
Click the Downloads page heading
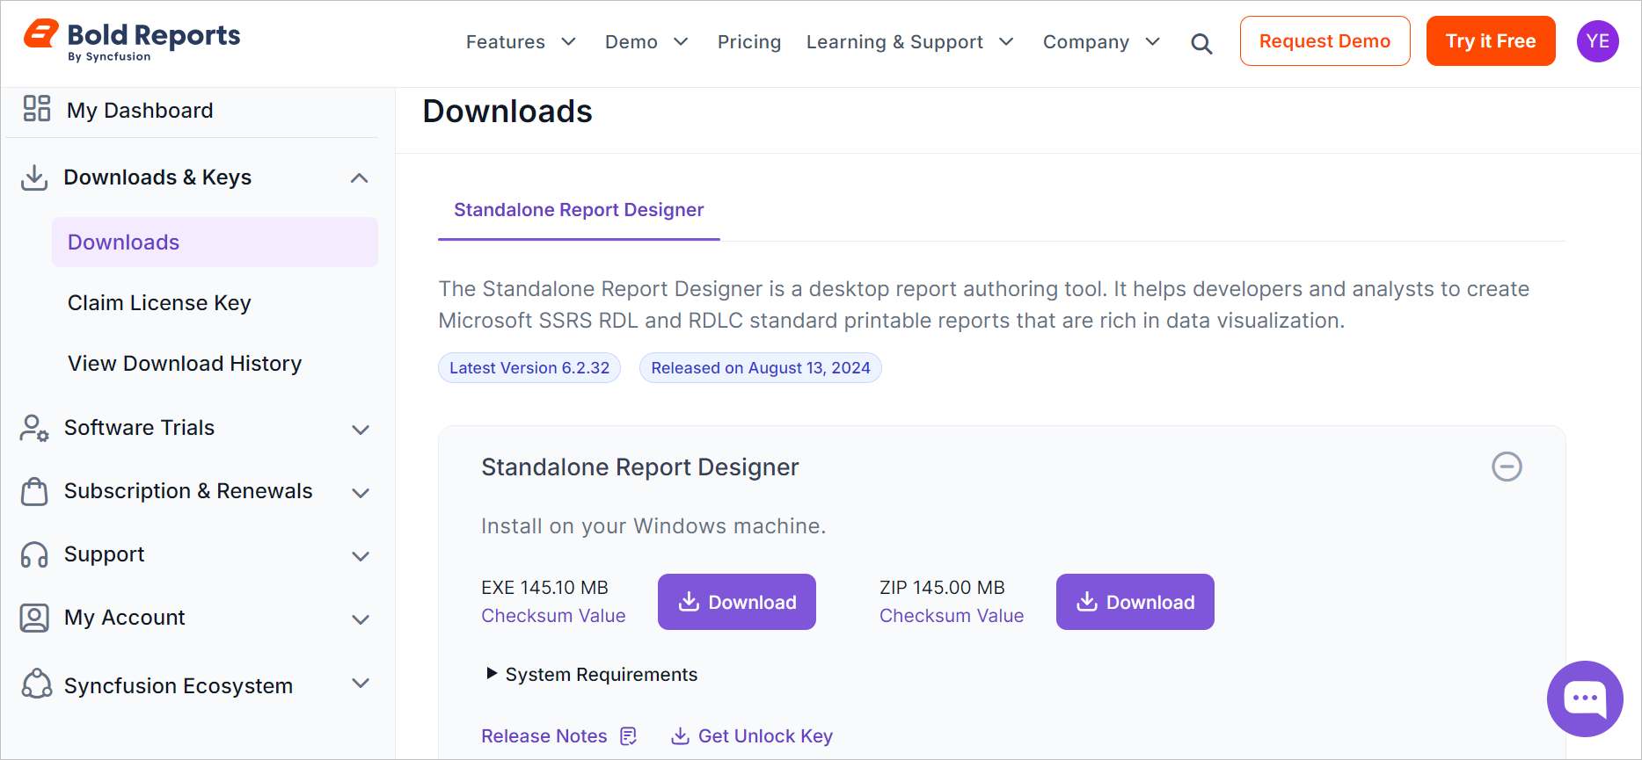507,112
